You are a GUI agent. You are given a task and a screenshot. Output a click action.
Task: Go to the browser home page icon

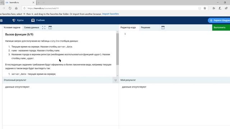coord(16,8)
